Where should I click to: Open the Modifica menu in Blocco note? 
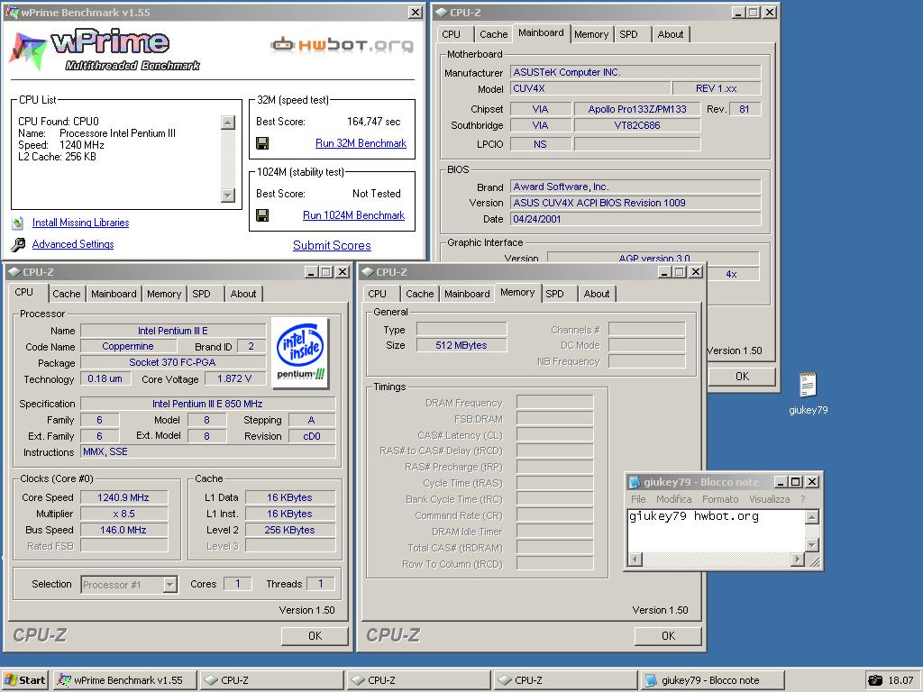coord(674,499)
